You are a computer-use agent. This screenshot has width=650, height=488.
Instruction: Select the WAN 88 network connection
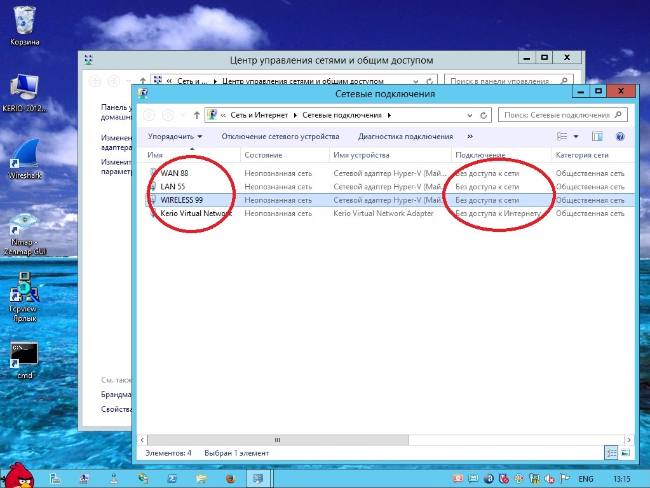click(x=174, y=173)
